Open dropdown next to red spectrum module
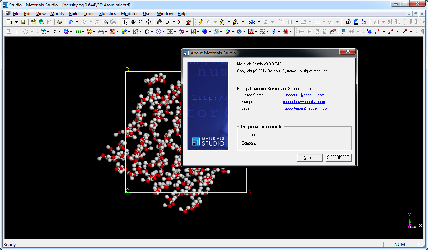428x250 pixels. coord(256,31)
